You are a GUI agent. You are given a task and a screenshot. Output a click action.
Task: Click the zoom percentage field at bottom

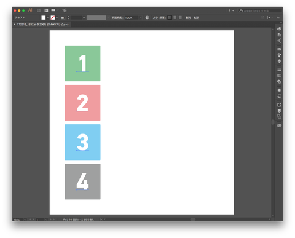coord(18,220)
